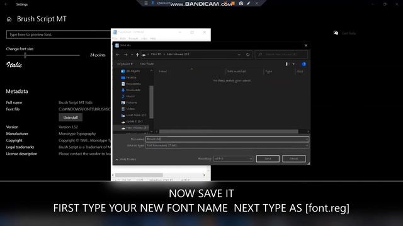This screenshot has width=403, height=226.
Task: Click Full name value Brush Script MT Italic
Action: click(76, 102)
